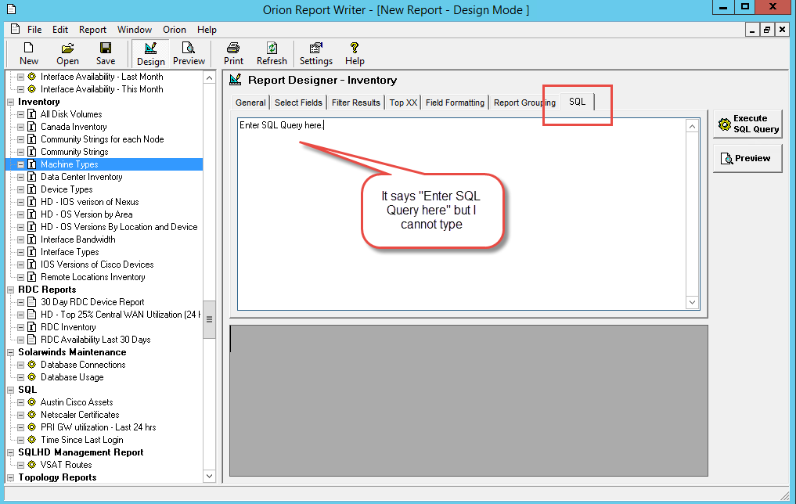Select Interface Types report
Viewport: 796px width, 504px height.
click(70, 252)
